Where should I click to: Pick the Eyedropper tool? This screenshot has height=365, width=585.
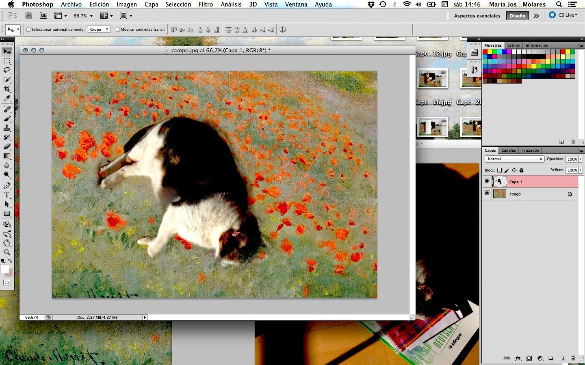7,99
